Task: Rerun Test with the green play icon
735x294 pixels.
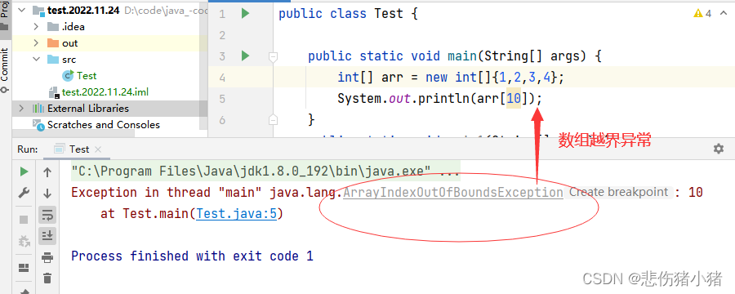Action: 24,172
